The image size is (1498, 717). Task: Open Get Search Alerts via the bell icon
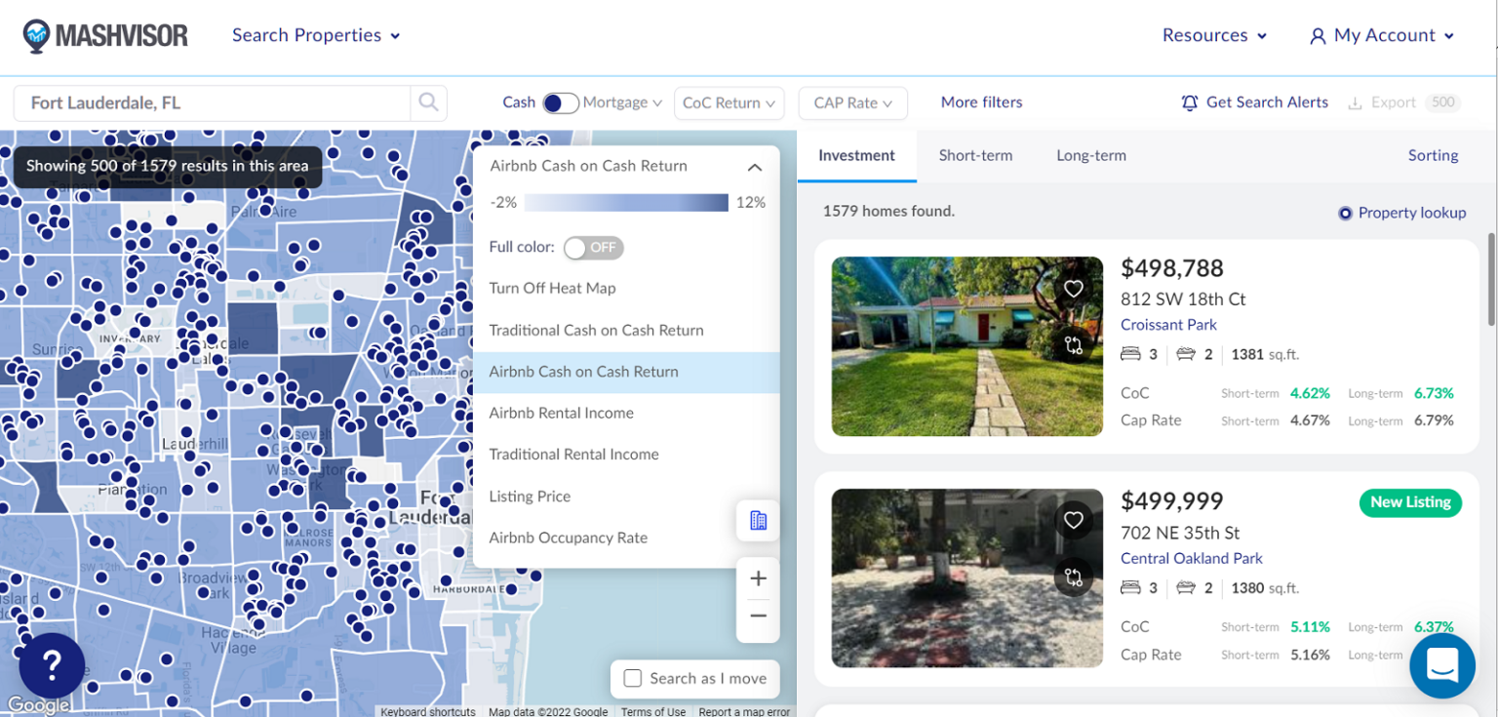click(1191, 102)
